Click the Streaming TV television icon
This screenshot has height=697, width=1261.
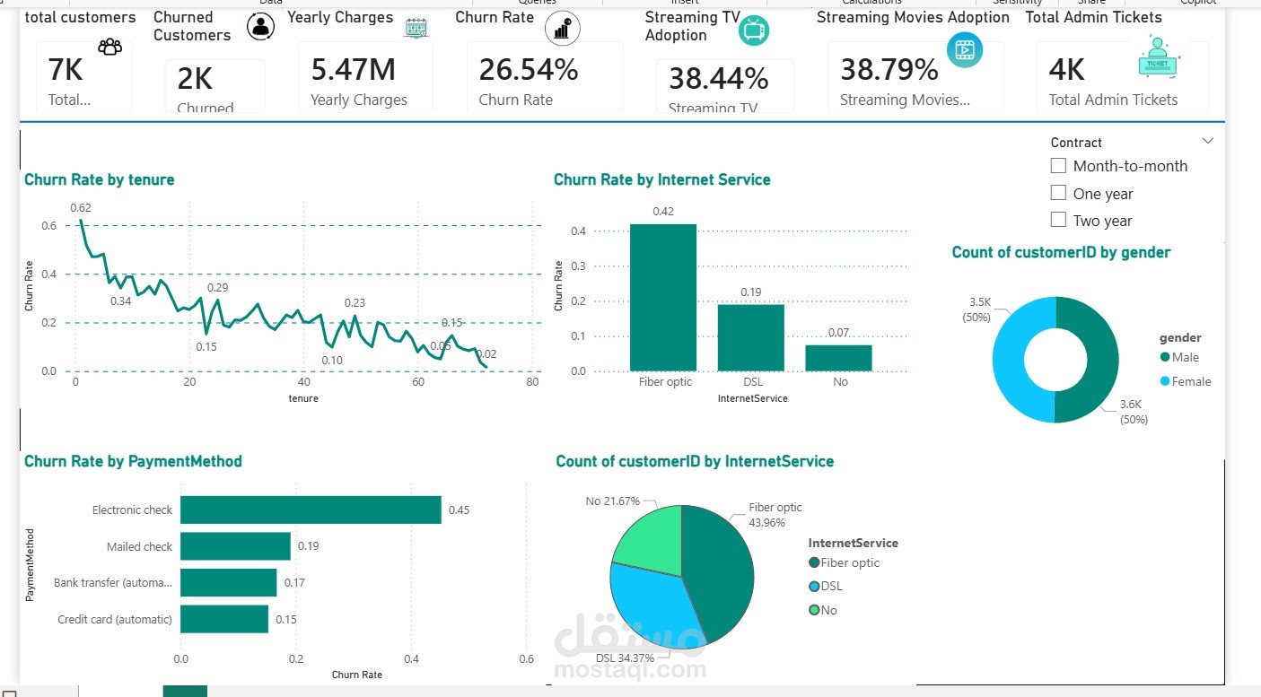754,30
